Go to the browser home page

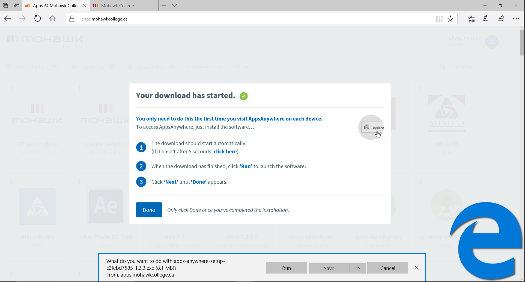[x=52, y=19]
